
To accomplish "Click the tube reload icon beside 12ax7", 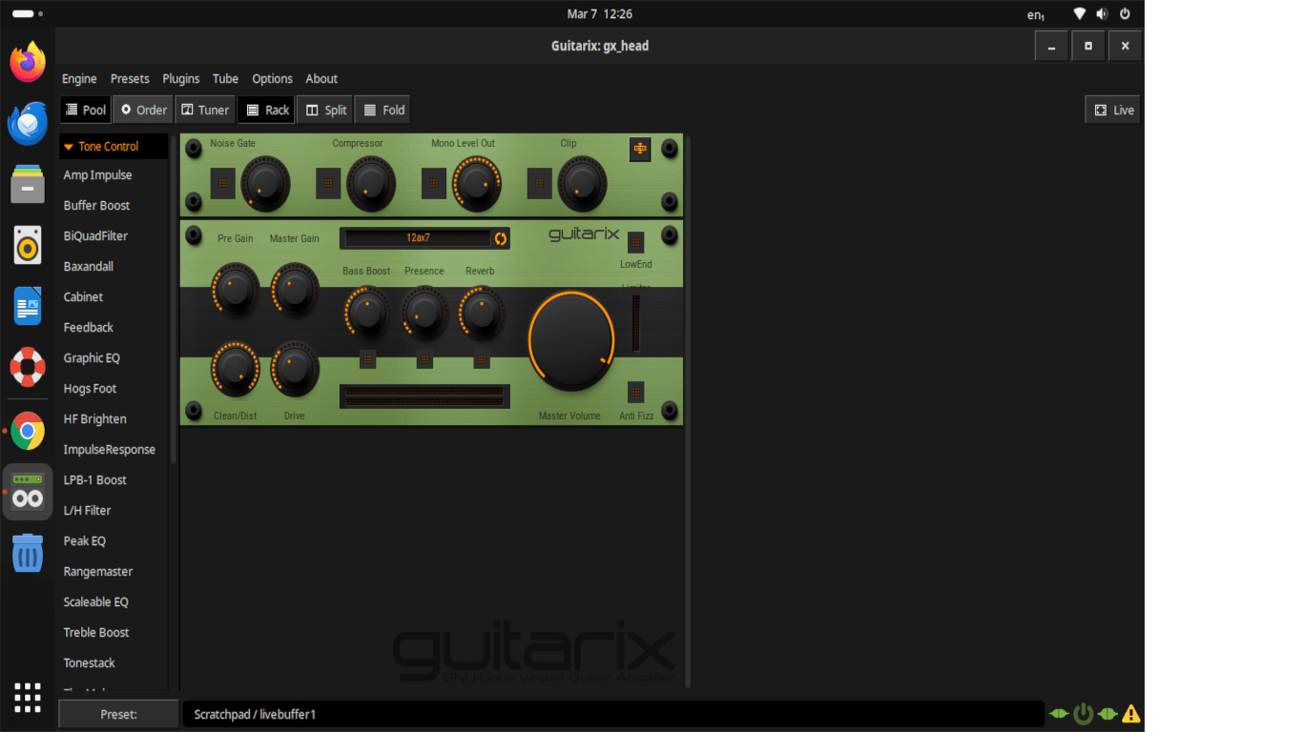I will point(503,238).
